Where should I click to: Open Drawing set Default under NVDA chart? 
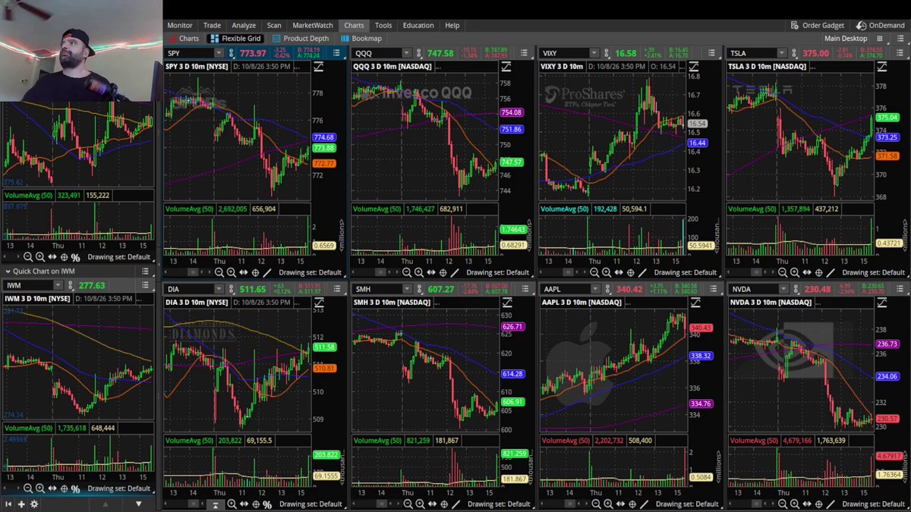tap(873, 504)
